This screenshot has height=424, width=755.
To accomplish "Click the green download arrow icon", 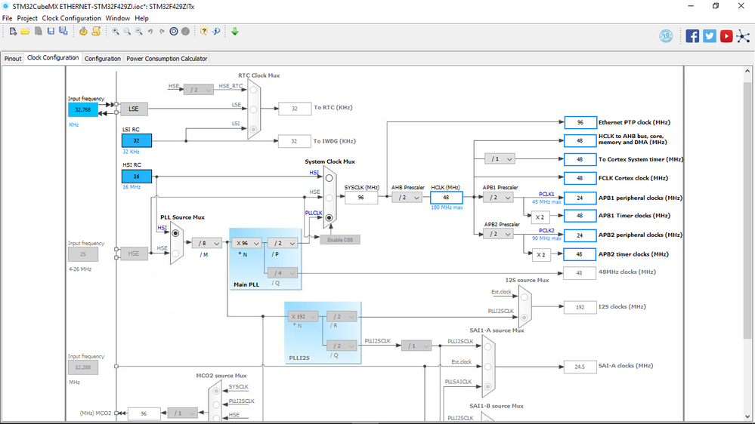I will coord(235,31).
